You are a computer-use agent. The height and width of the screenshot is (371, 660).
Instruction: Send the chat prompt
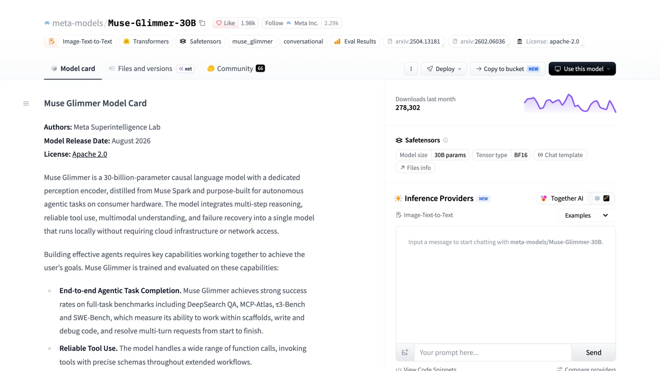594,352
